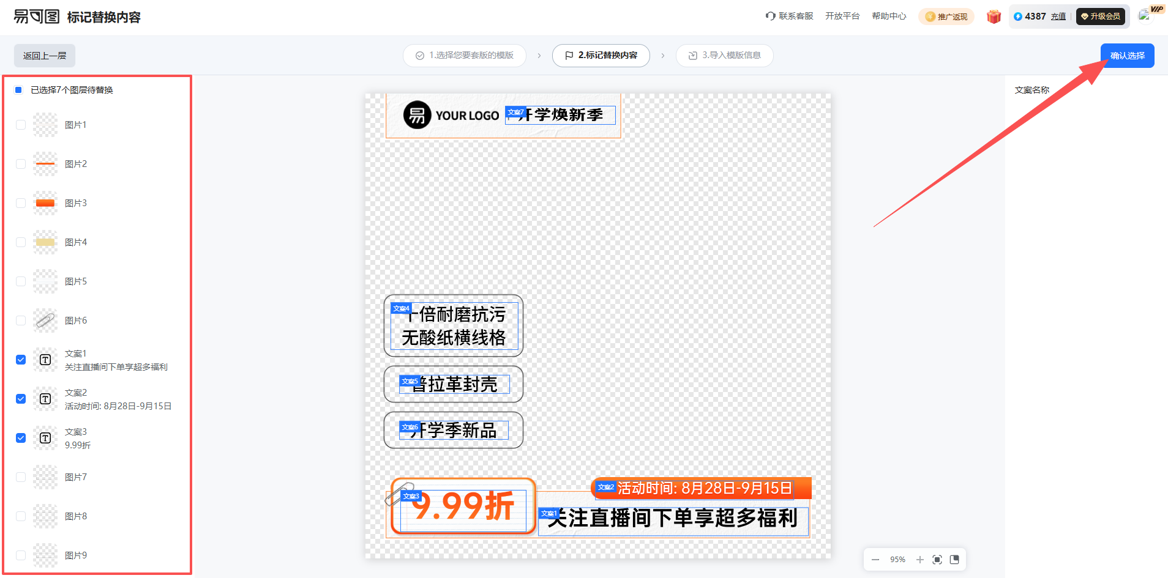
Task: Click the fit-to-screen icon in zoom bar
Action: (937, 559)
